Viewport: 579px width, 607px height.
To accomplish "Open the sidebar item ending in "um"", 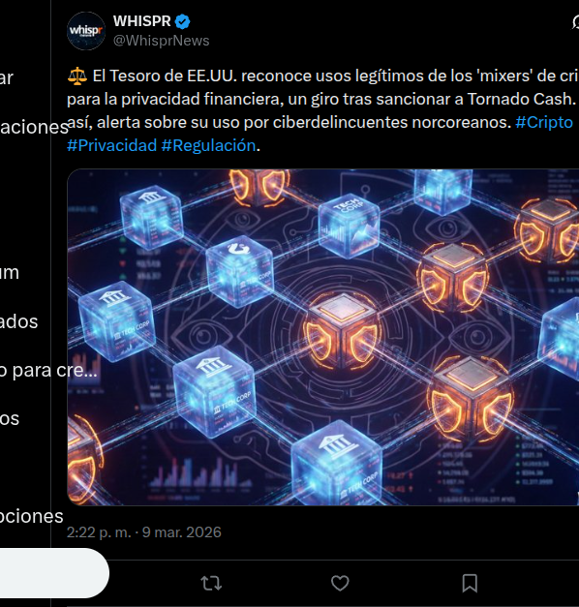I will click(x=10, y=273).
